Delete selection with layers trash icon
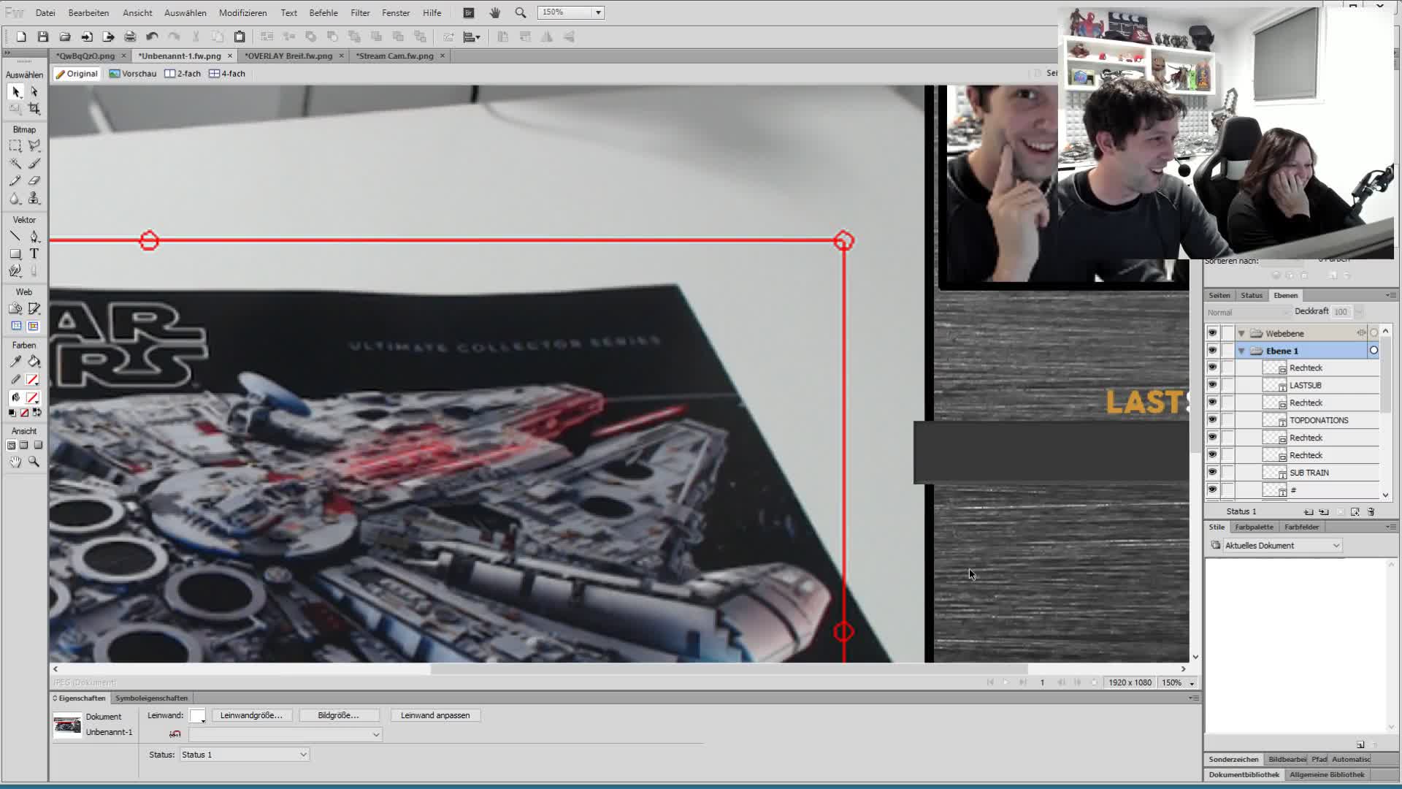Viewport: 1402px width, 789px height. (1371, 512)
